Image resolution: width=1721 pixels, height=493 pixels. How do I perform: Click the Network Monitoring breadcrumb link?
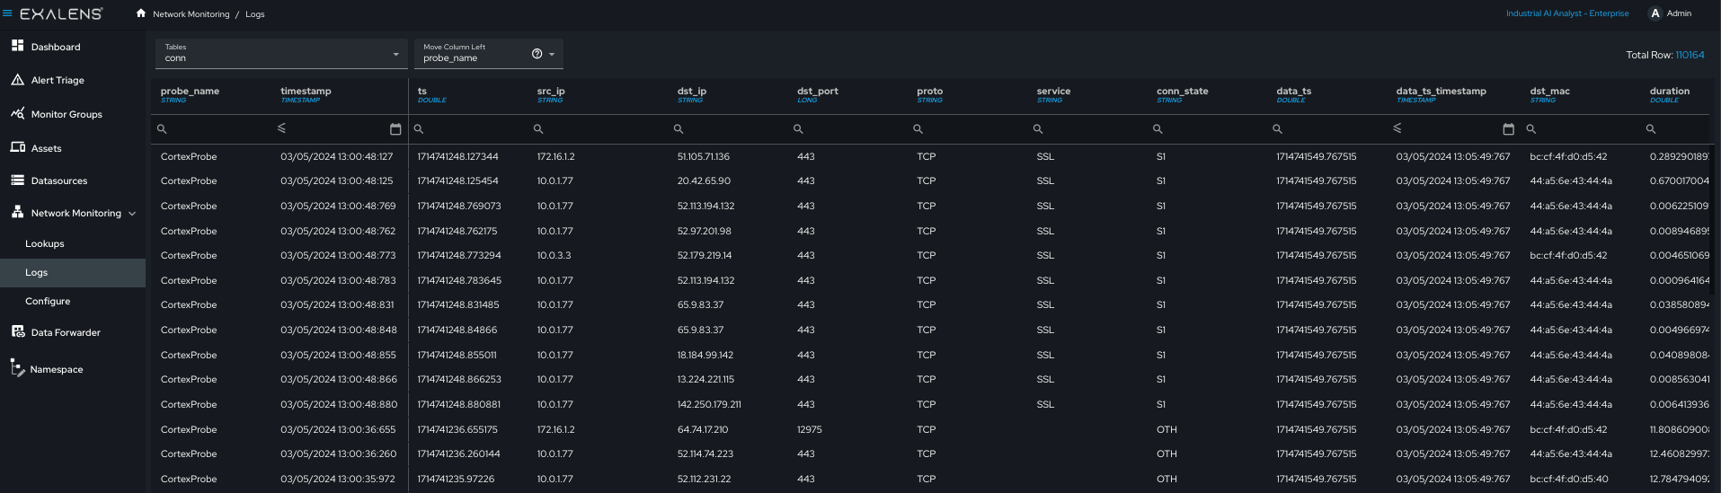point(191,14)
